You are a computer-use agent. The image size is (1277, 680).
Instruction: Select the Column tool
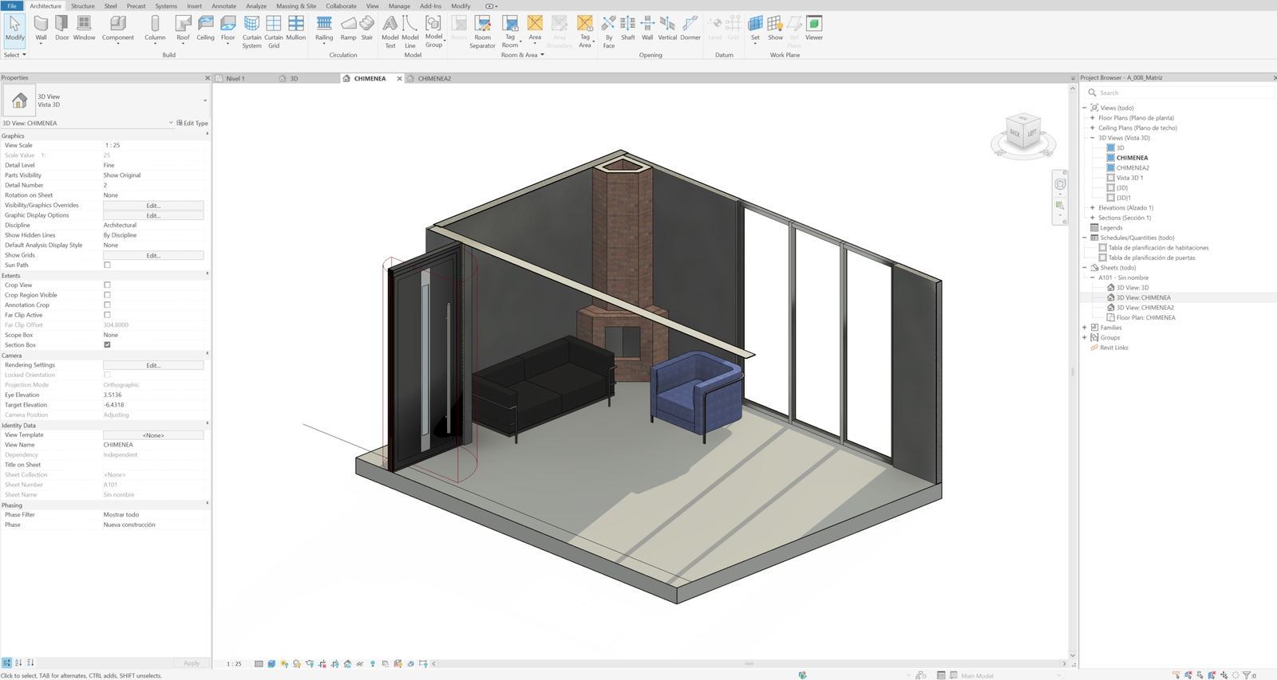tap(155, 29)
